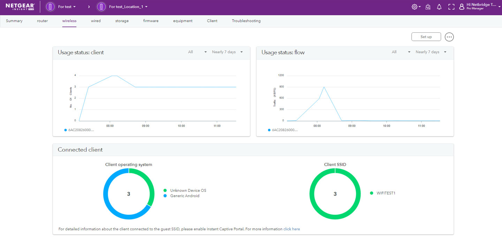
Task: Open the three-dot more options button
Action: (x=449, y=37)
